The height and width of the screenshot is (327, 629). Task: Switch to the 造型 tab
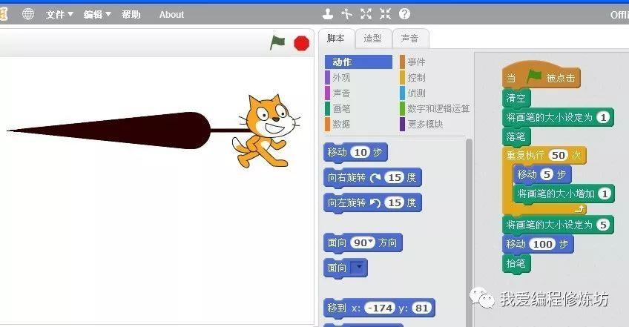pos(372,39)
